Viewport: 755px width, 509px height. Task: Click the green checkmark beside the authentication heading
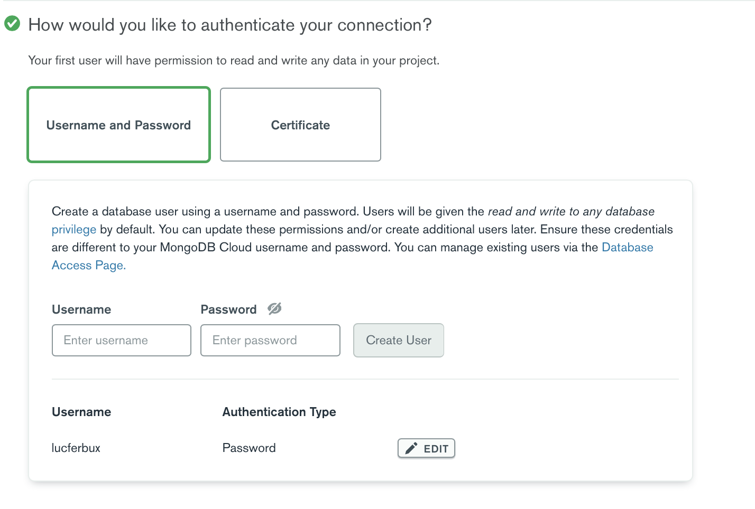pos(12,24)
